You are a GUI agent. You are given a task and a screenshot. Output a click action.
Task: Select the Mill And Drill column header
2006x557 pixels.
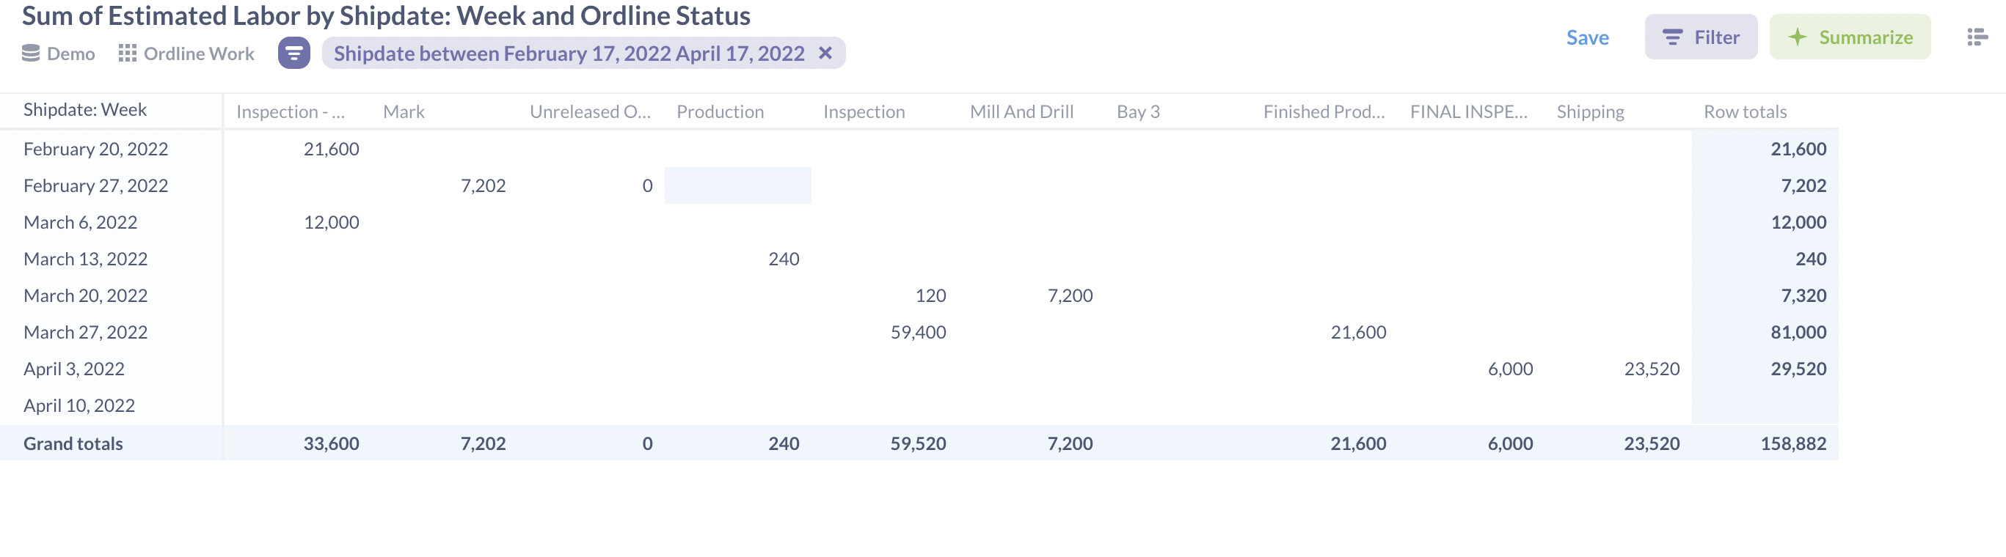click(x=1021, y=111)
